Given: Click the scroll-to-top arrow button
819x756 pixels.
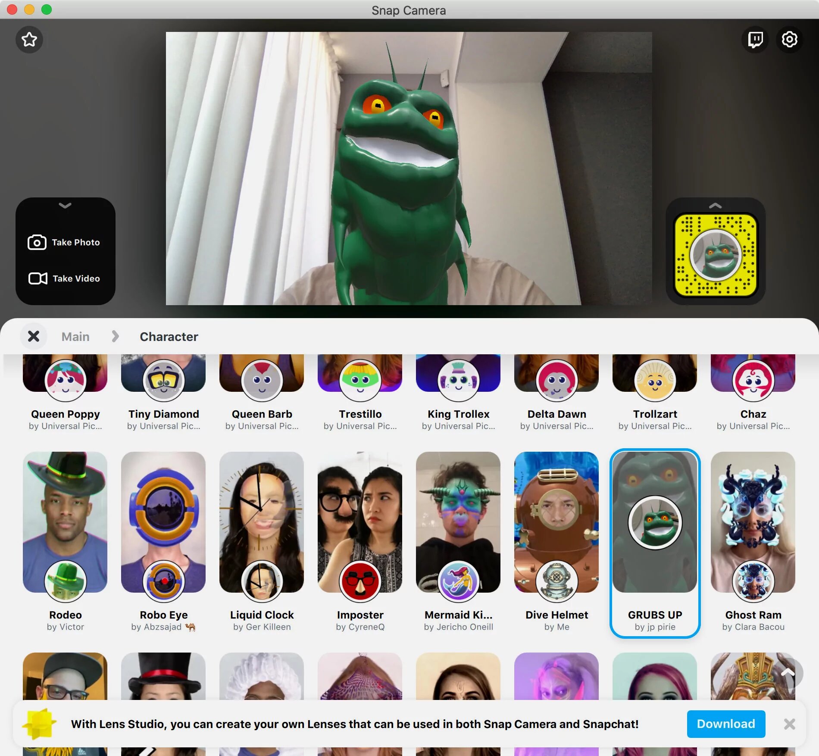Looking at the screenshot, I should tap(788, 672).
